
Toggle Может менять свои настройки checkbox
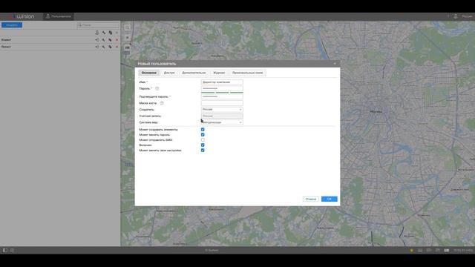(x=203, y=150)
